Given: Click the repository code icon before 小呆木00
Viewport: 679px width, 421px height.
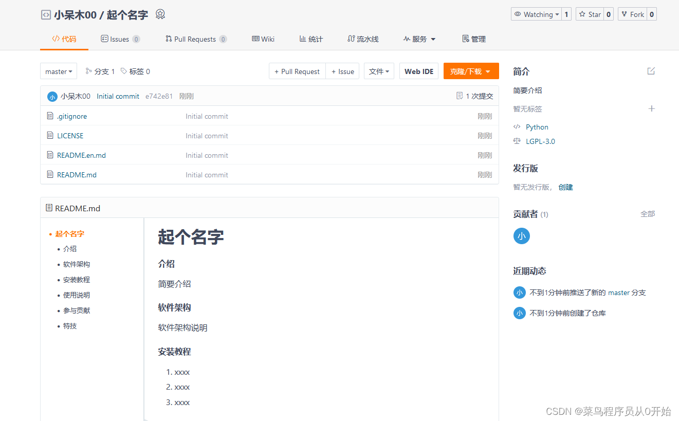Looking at the screenshot, I should (x=45, y=14).
